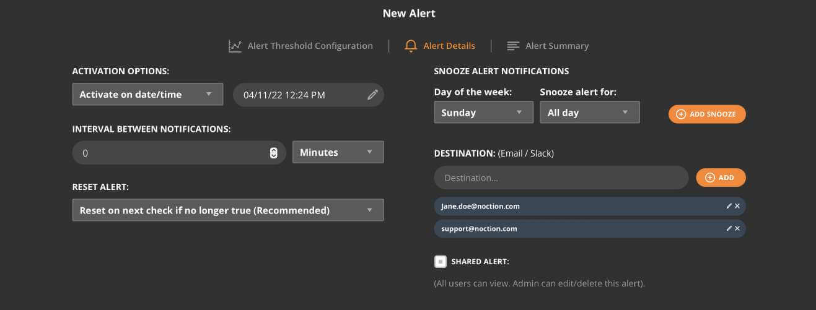The image size is (816, 310).
Task: Click the bell icon for Alert Details
Action: coord(410,46)
